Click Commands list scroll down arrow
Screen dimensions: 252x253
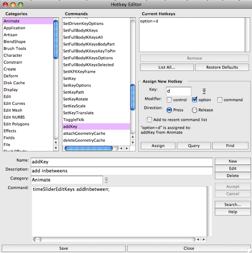(133, 142)
